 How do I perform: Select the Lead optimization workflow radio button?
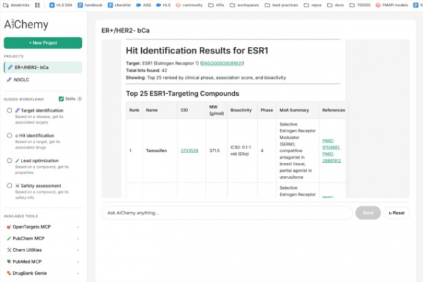point(9,160)
